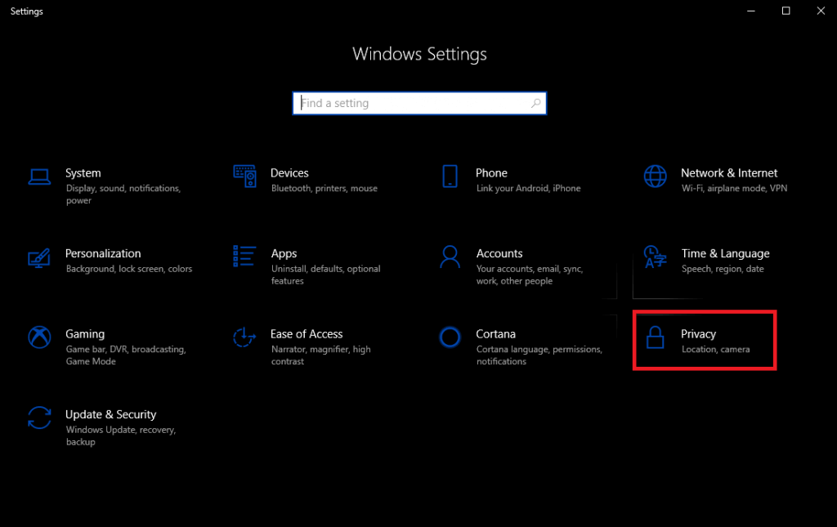Click the Ease of Access icon
Viewport: 837px width, 527px height.
244,337
